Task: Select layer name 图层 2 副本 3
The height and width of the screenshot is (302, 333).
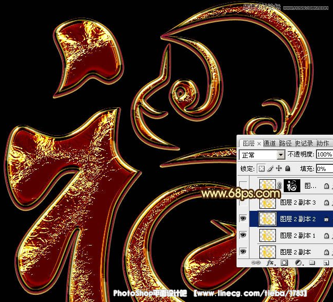Action: (x=298, y=203)
